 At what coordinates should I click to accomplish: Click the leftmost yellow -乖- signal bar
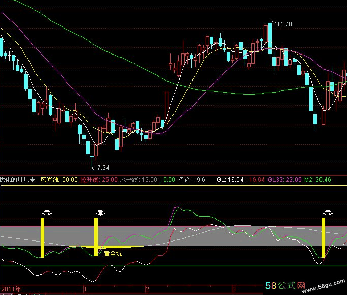pos(42,238)
